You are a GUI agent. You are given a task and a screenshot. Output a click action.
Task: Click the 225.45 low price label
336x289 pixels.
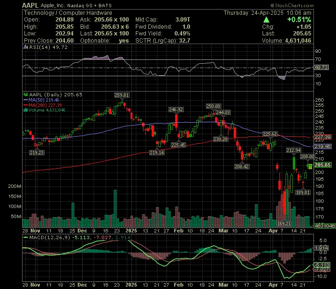(178, 145)
